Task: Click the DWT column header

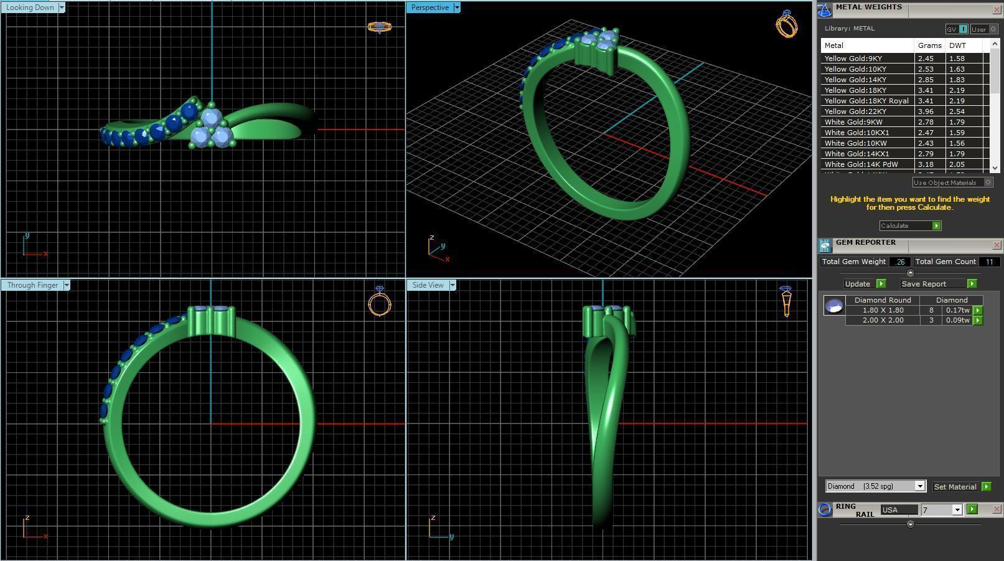Action: (x=964, y=45)
